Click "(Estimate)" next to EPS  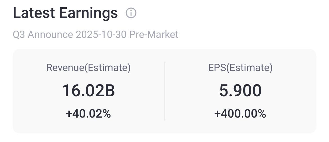[249, 68]
